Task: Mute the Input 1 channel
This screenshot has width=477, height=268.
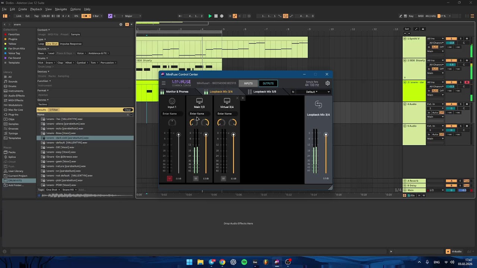Action: tap(170, 179)
